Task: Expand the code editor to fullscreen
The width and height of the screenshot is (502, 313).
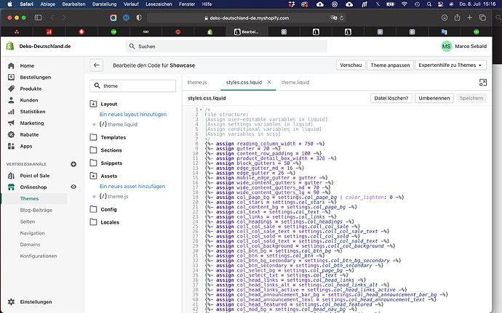Action: (x=483, y=83)
